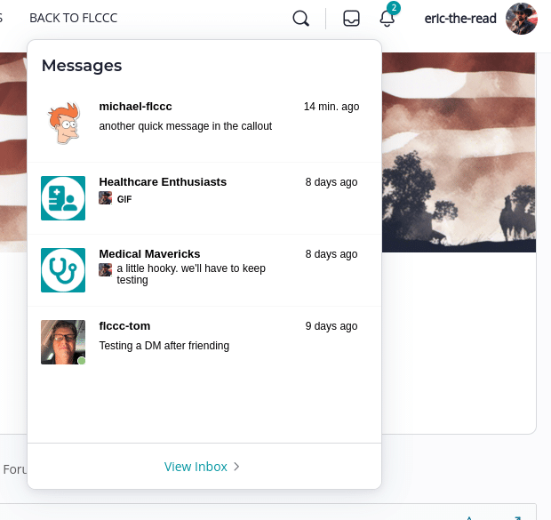Click the View Inbox link

pos(196,467)
